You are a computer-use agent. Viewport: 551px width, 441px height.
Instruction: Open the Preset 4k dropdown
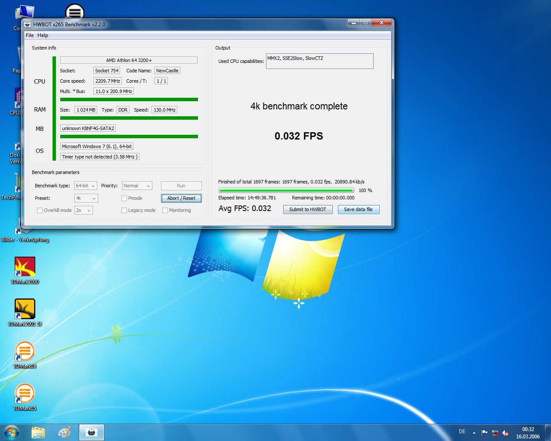[x=86, y=198]
